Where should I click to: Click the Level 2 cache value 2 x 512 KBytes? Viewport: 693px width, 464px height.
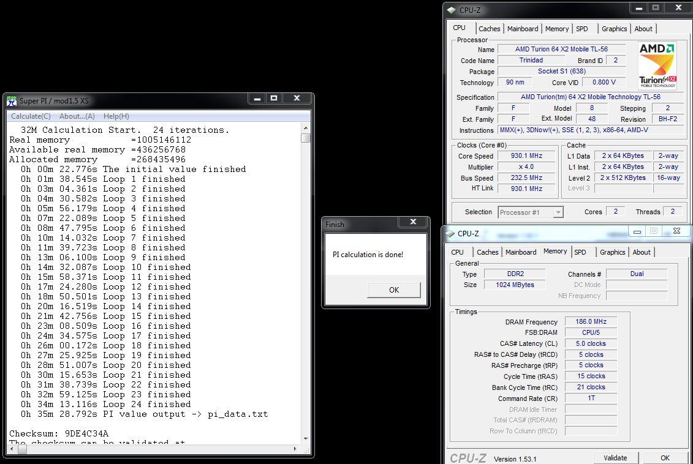point(623,178)
